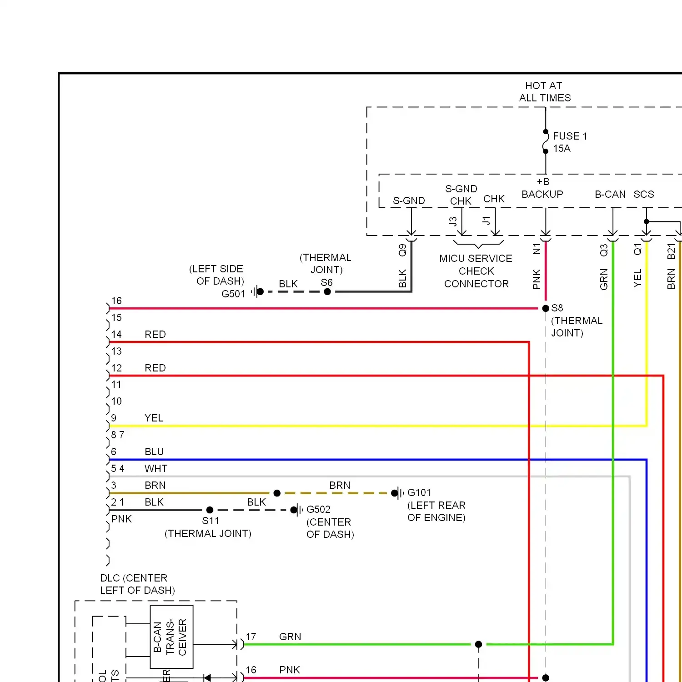This screenshot has height=682, width=682.
Task: Select the MICU SERVICE CHECK CONNECTOR text
Action: (476, 271)
